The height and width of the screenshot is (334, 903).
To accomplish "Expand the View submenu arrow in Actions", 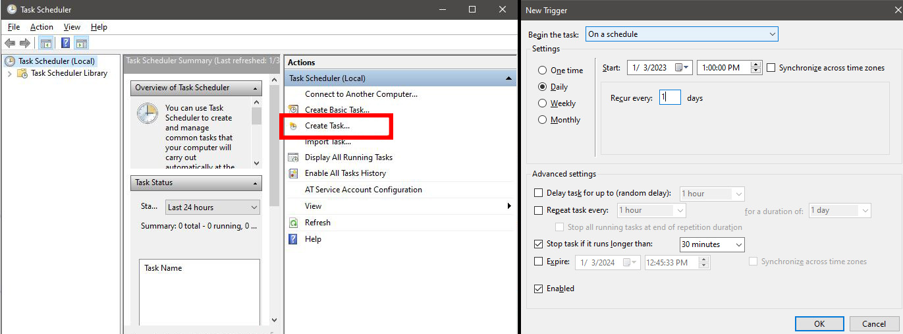I will [509, 206].
